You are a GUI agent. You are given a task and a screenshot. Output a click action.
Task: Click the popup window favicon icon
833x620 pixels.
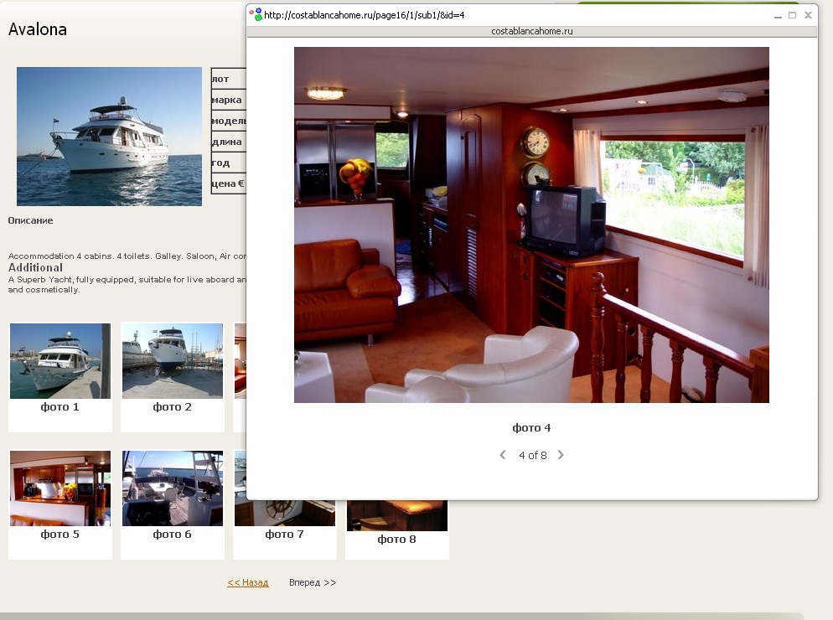pos(256,14)
